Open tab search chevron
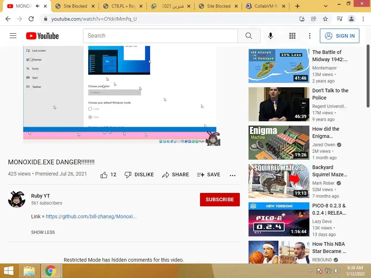Viewport: 371px width, 278px height. click(326, 6)
